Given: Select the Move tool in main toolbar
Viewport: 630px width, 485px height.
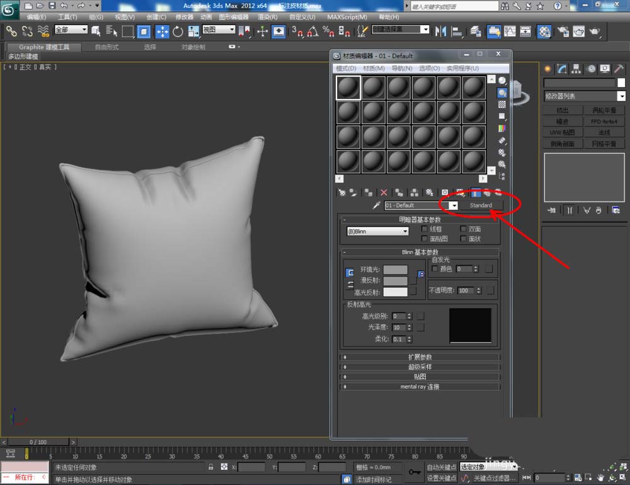Looking at the screenshot, I should pyautogui.click(x=162, y=31).
